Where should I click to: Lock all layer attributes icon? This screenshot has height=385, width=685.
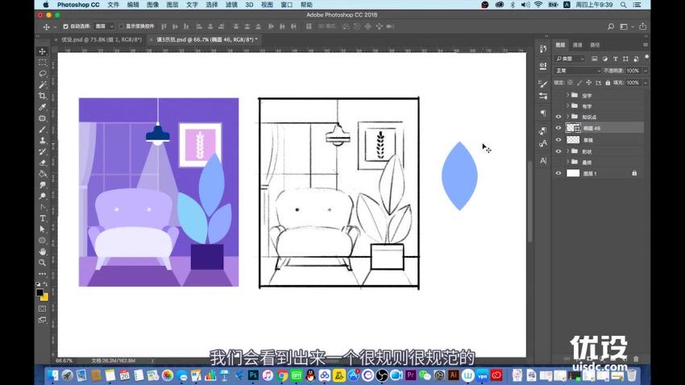click(x=608, y=82)
